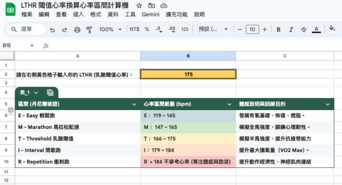Open the table view icon beside 表_1

point(50,93)
